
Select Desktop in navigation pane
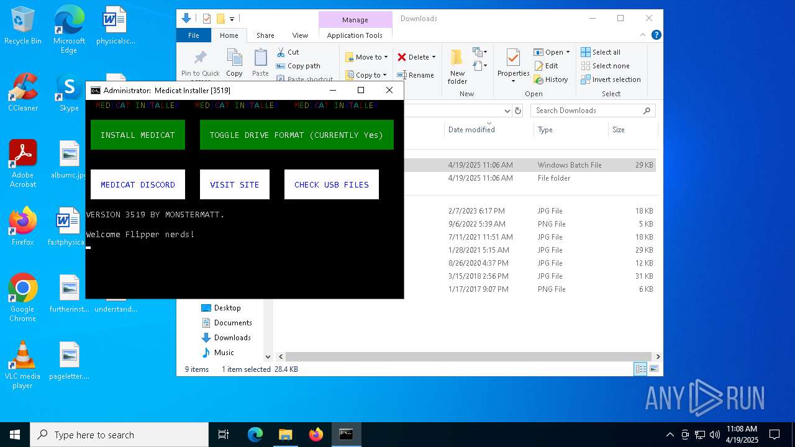220,308
